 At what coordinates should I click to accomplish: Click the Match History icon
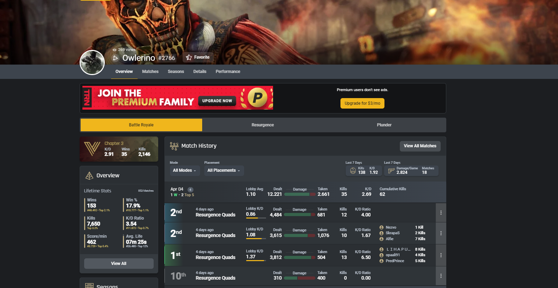[x=174, y=146]
